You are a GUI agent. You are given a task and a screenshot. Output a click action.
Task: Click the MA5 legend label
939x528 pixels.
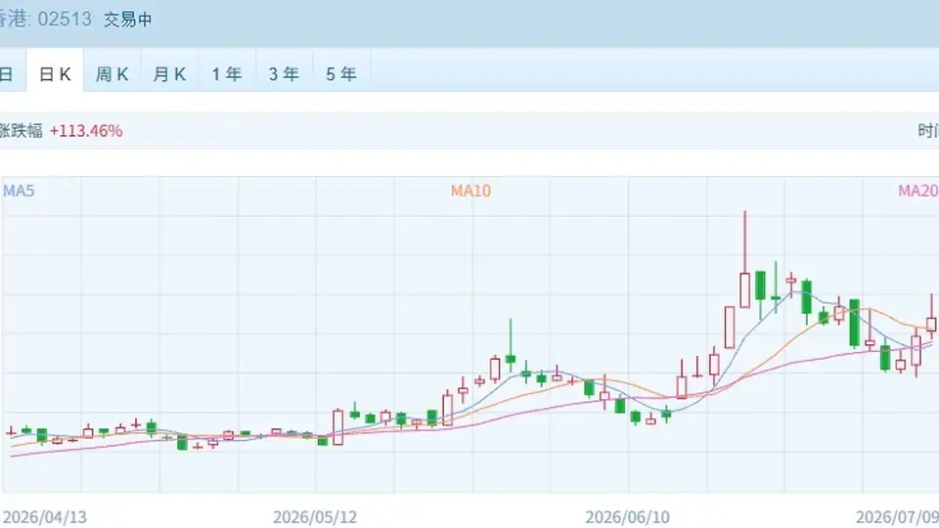coord(19,191)
